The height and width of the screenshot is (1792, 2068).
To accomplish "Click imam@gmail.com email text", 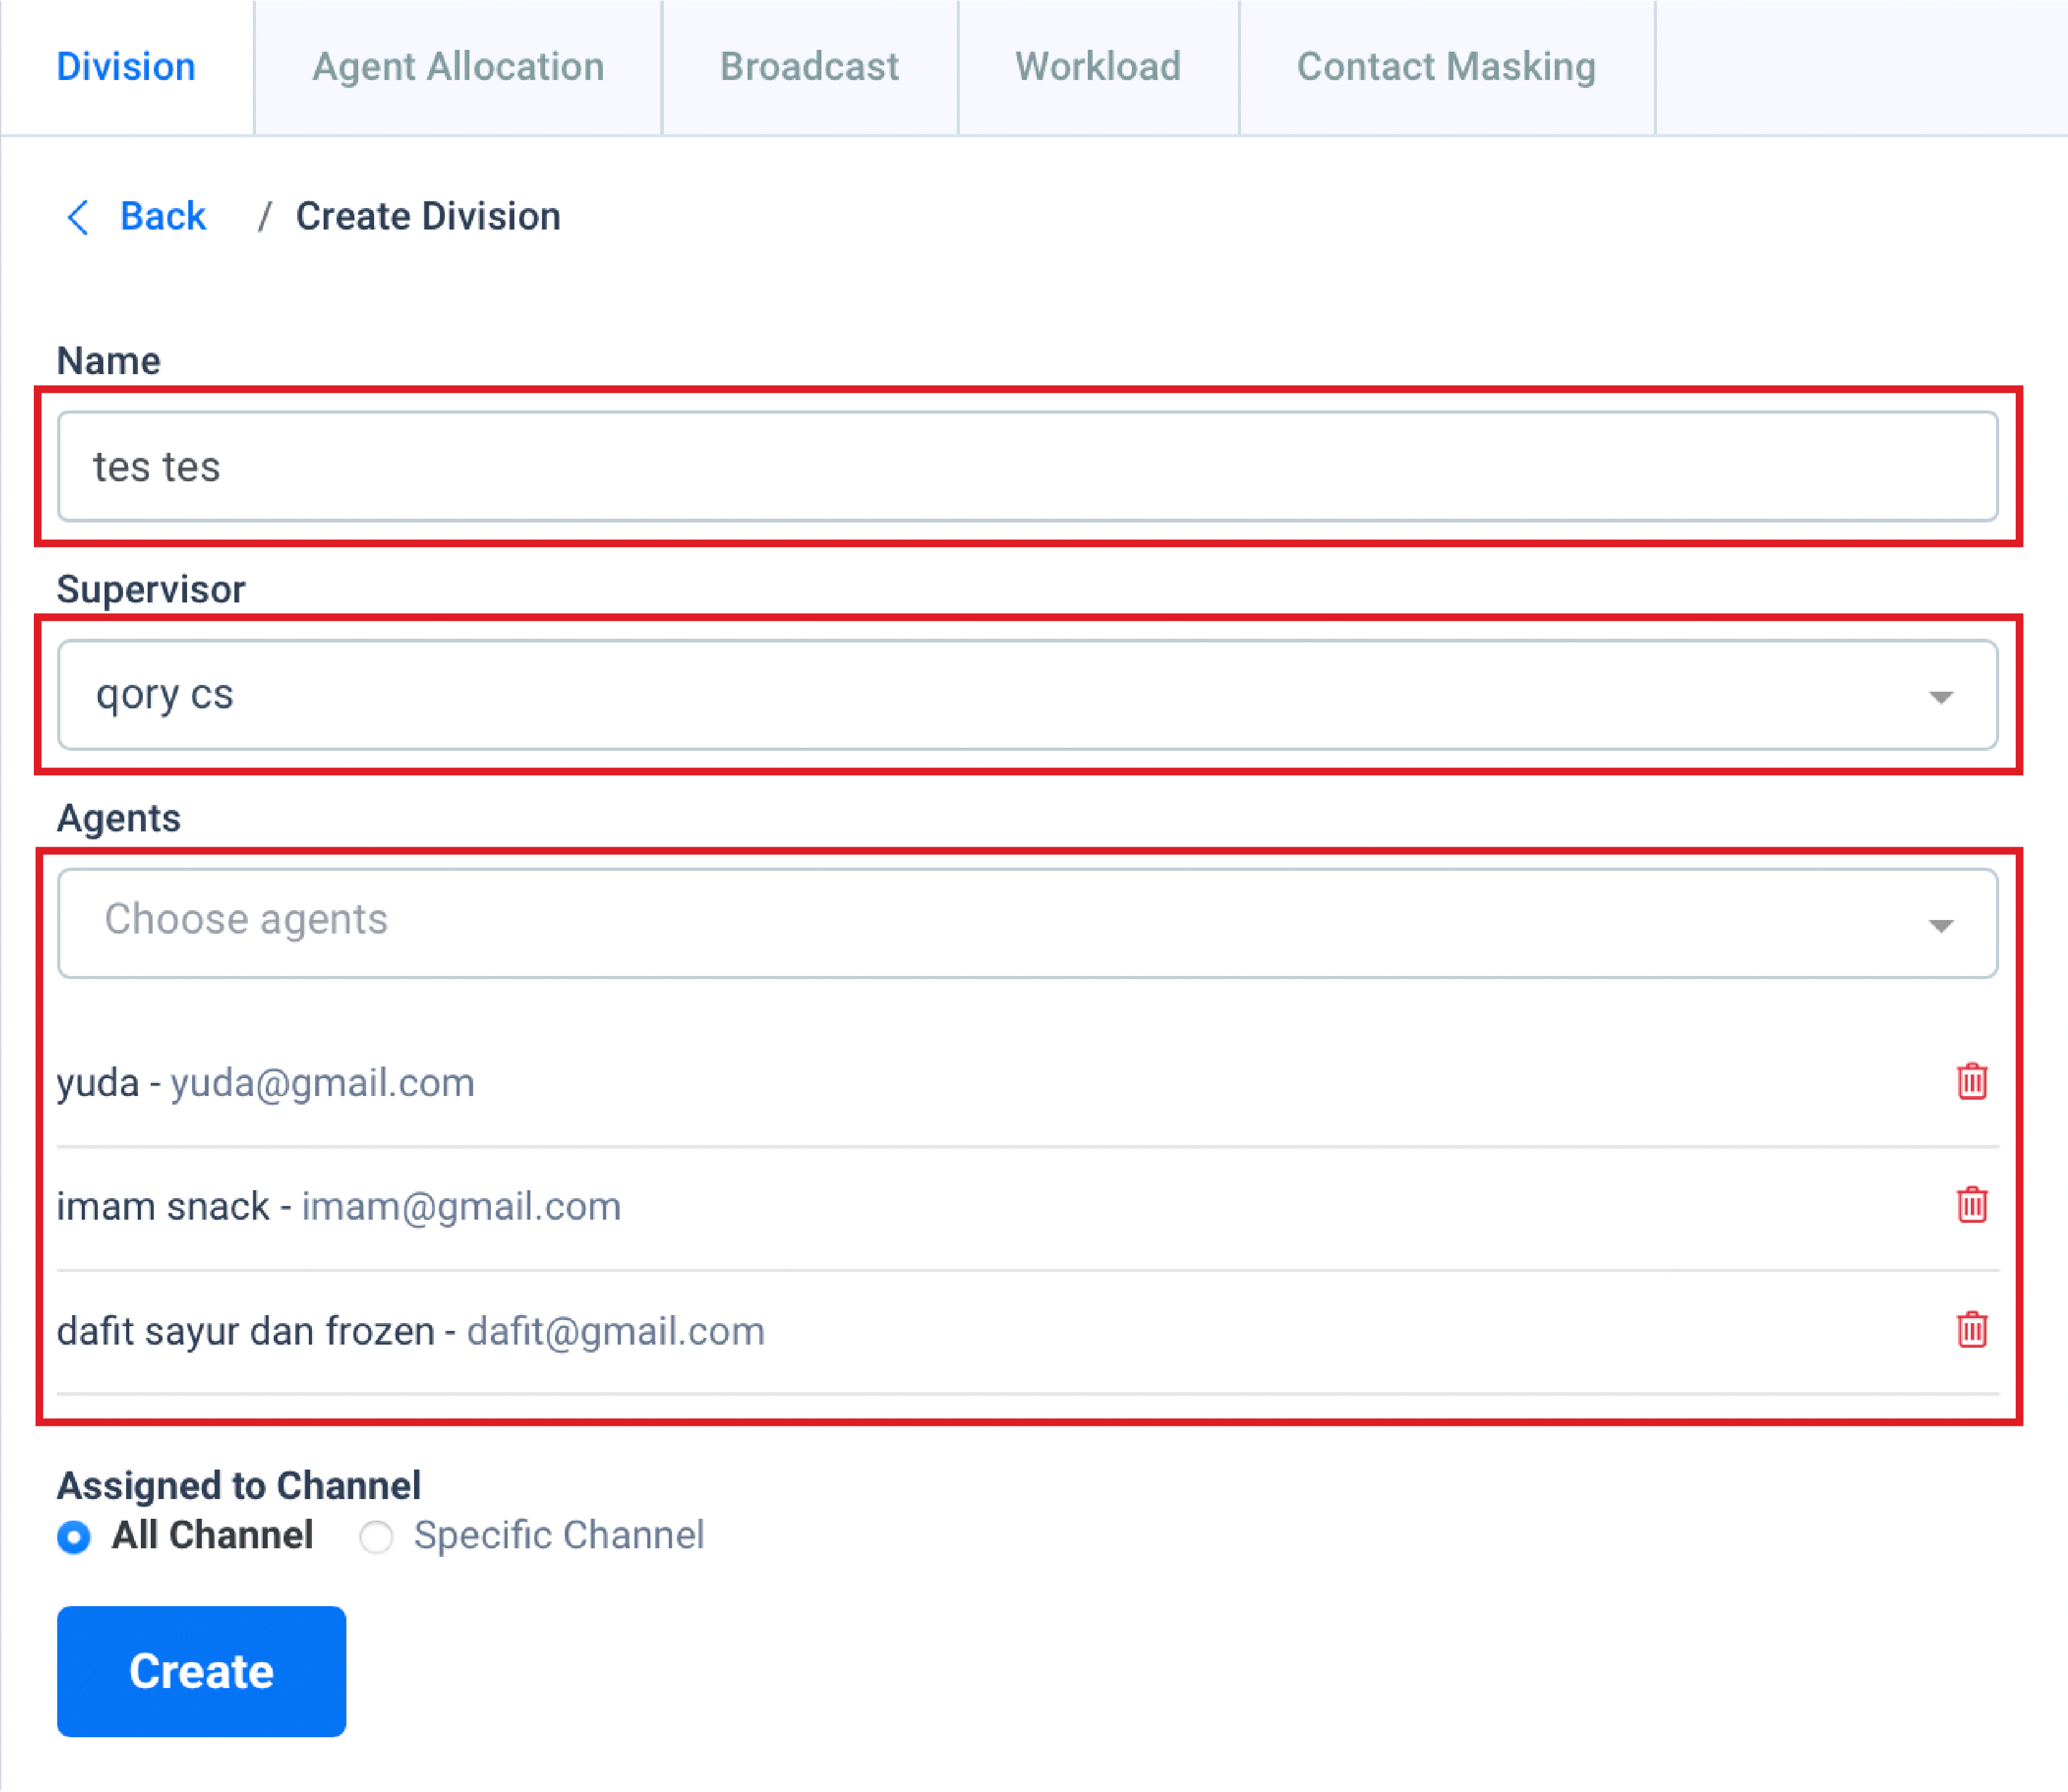I will (461, 1207).
